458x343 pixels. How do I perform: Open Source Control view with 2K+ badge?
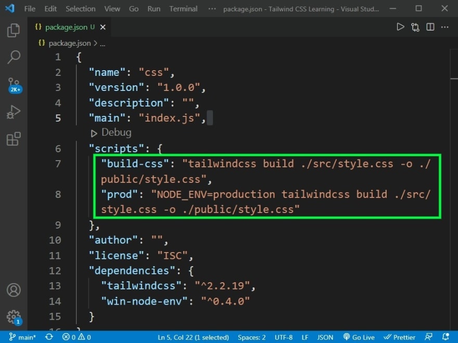[x=14, y=85]
